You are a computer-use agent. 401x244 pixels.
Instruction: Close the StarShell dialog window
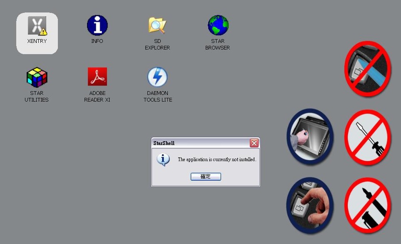click(254, 143)
